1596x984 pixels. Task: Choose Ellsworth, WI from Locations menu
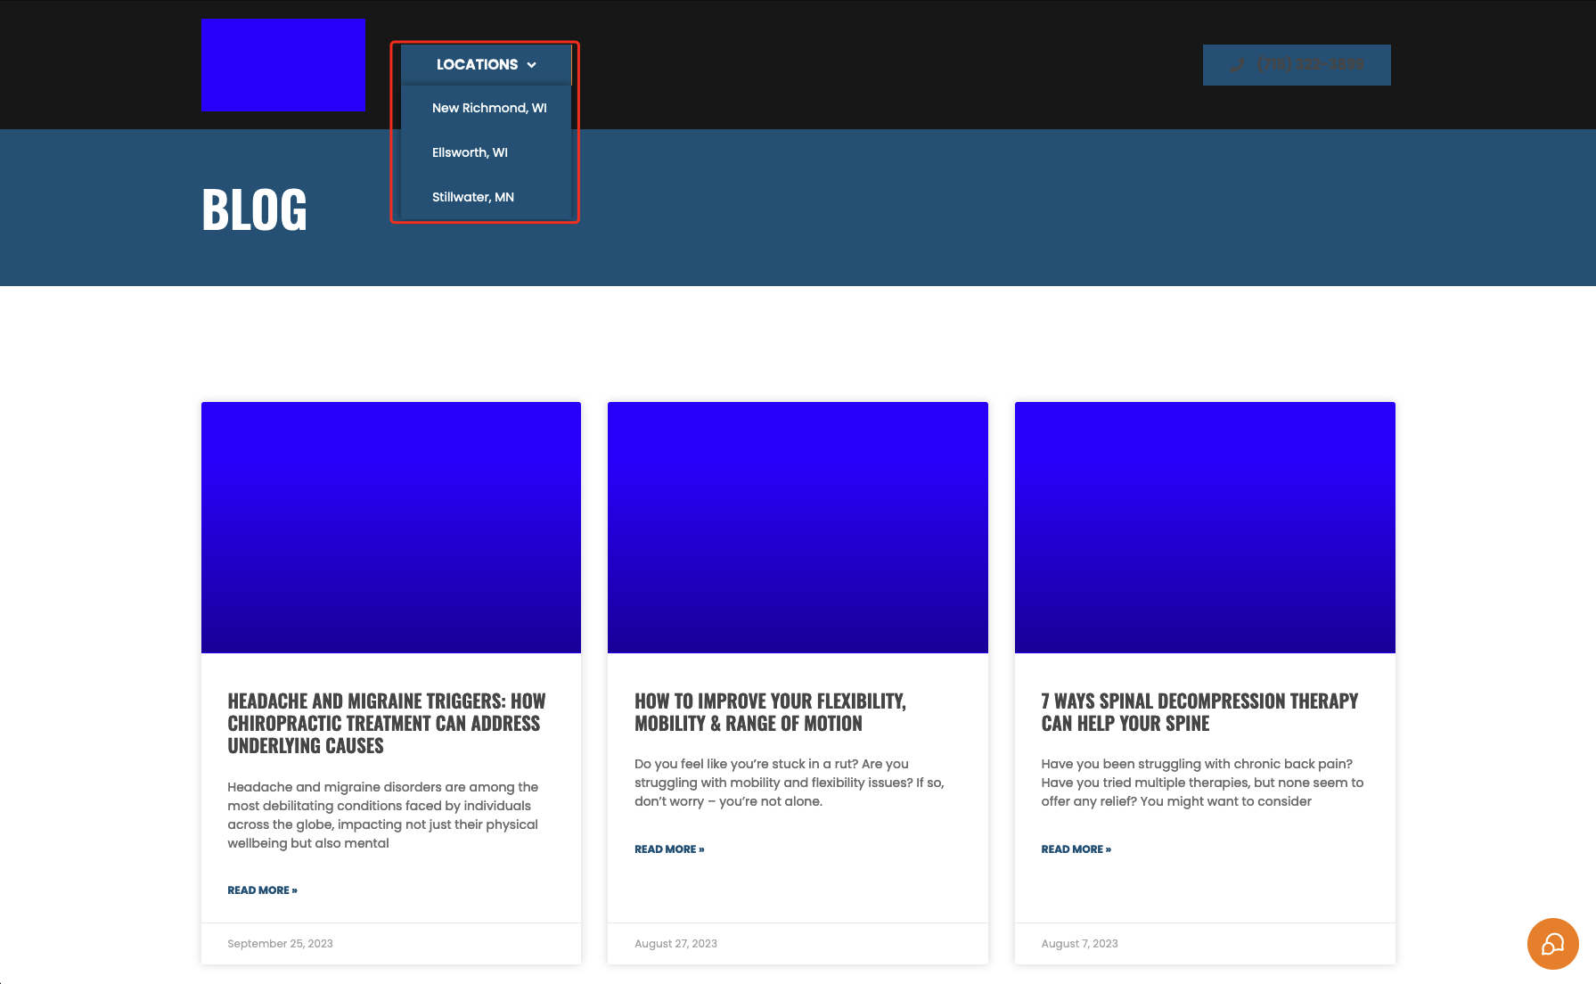pyautogui.click(x=470, y=152)
